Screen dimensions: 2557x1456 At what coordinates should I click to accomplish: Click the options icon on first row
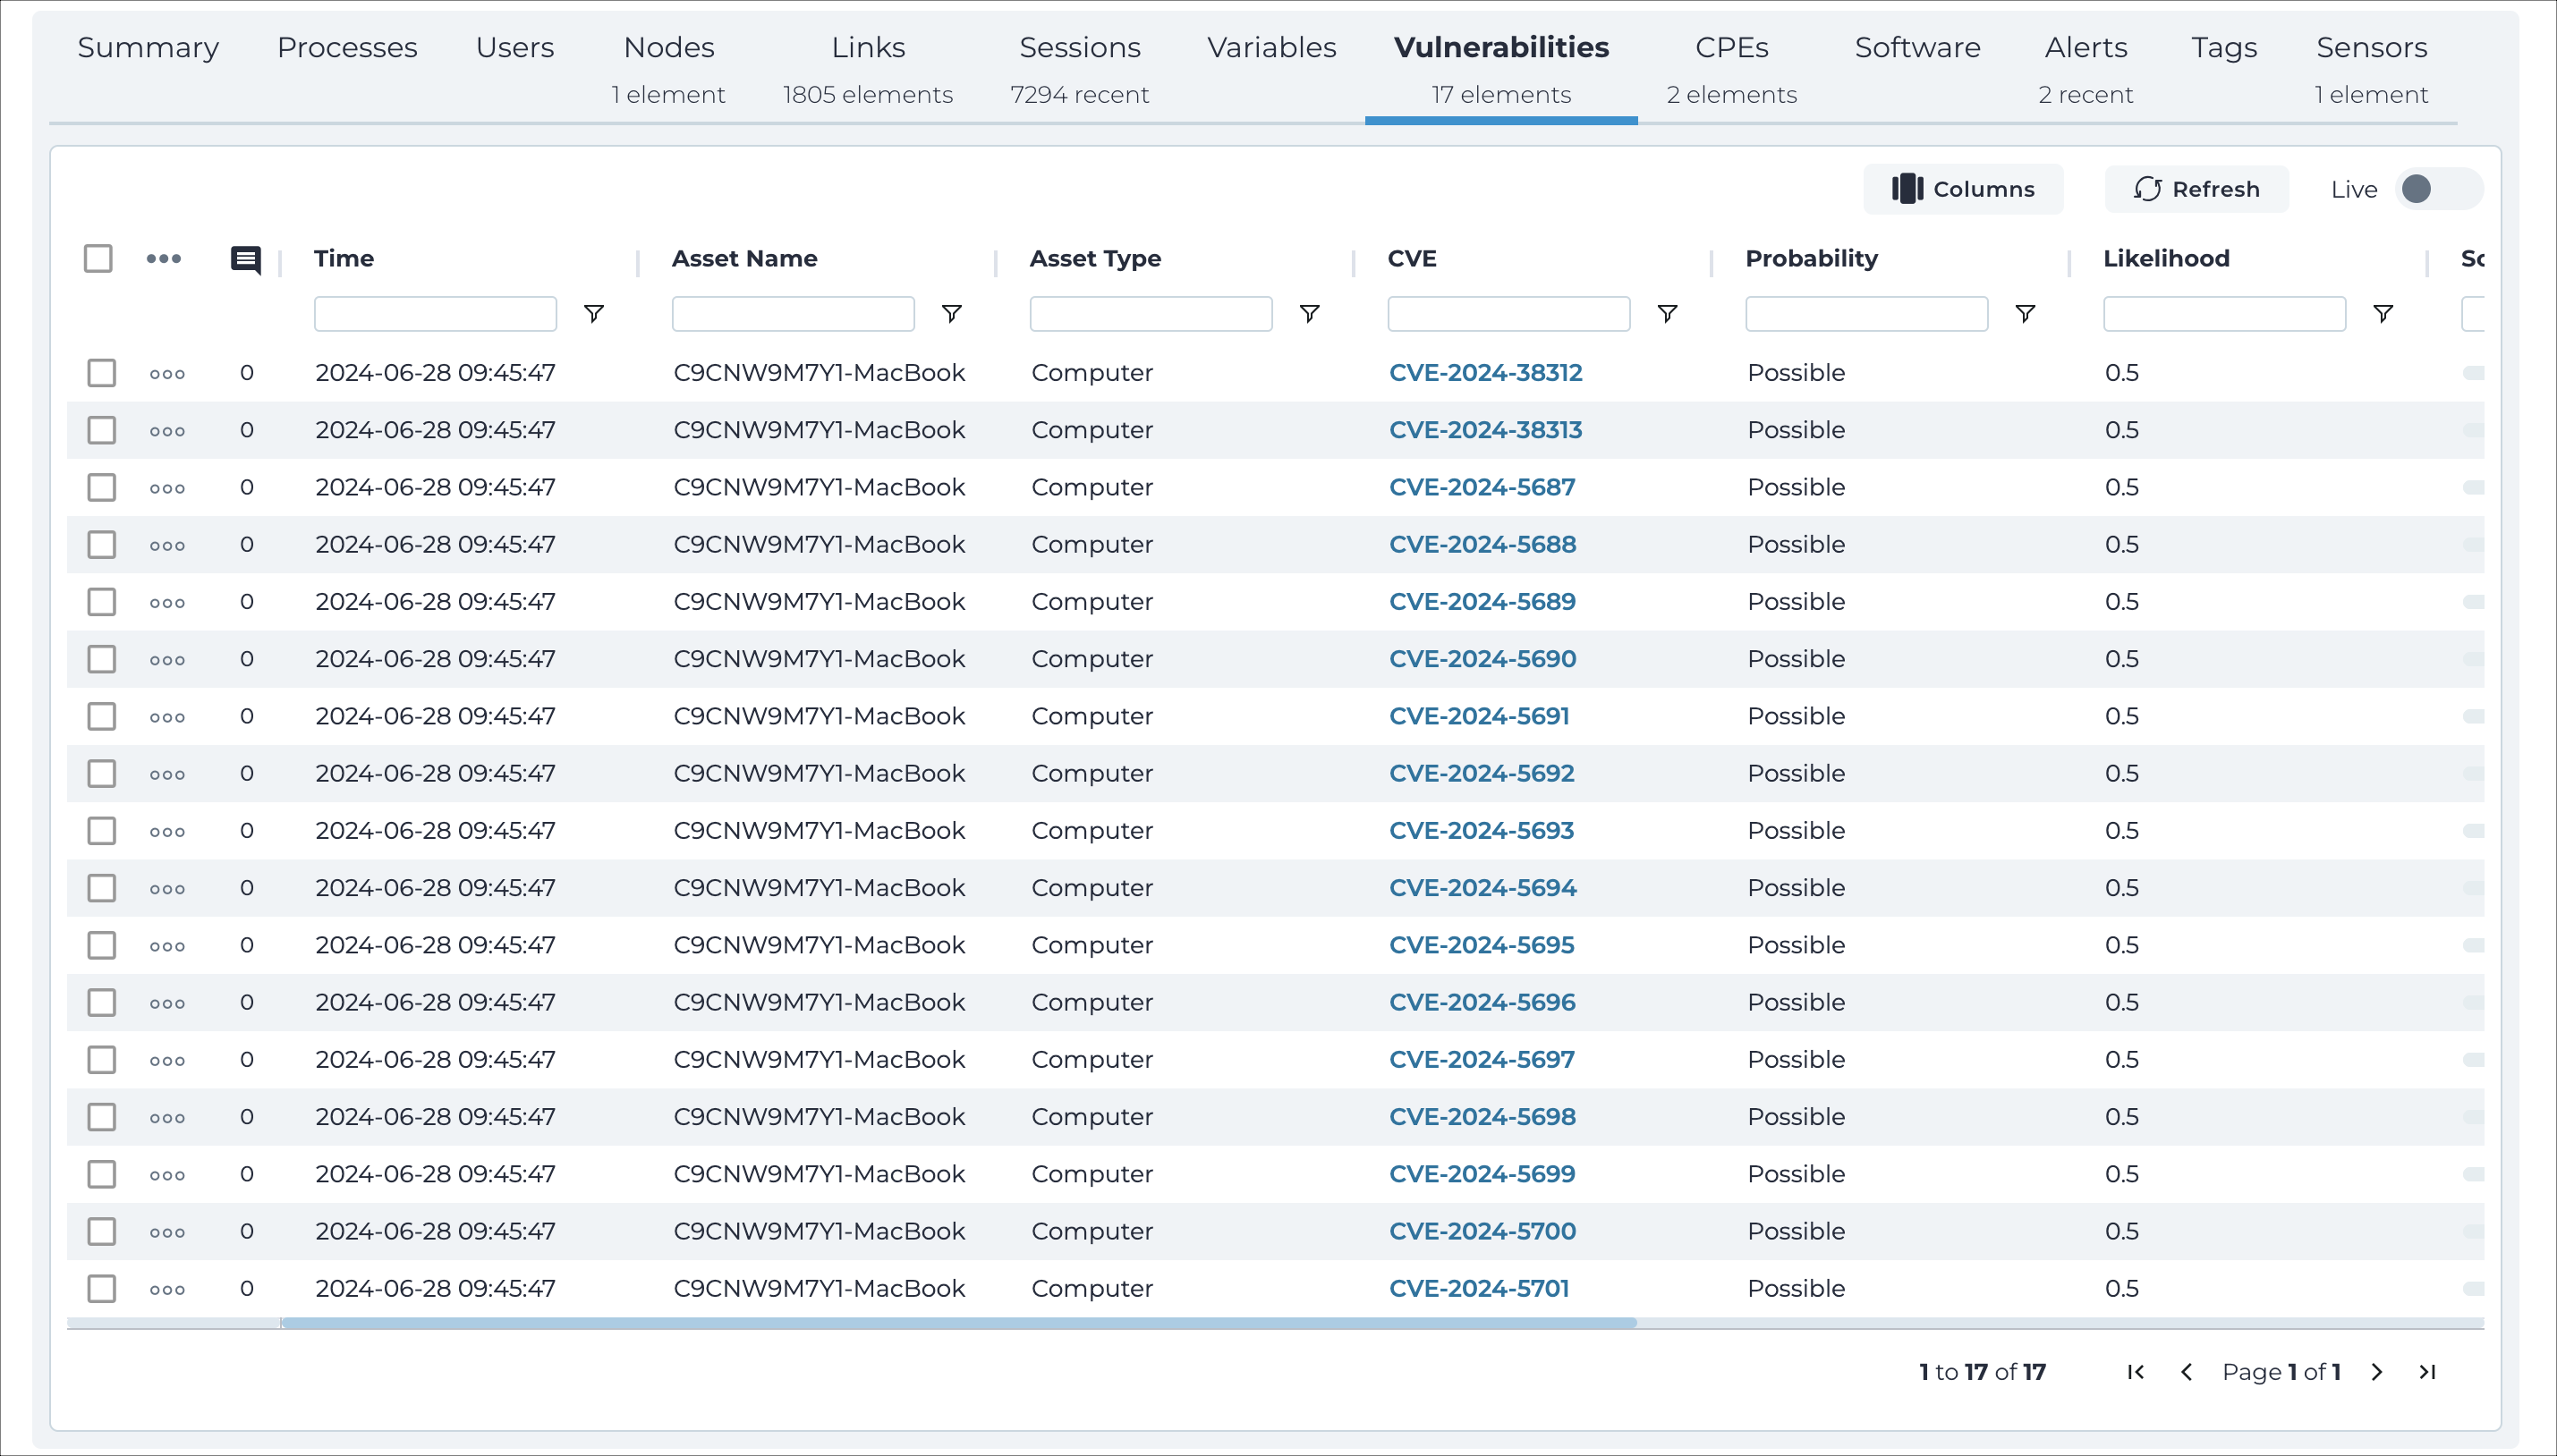pyautogui.click(x=166, y=372)
